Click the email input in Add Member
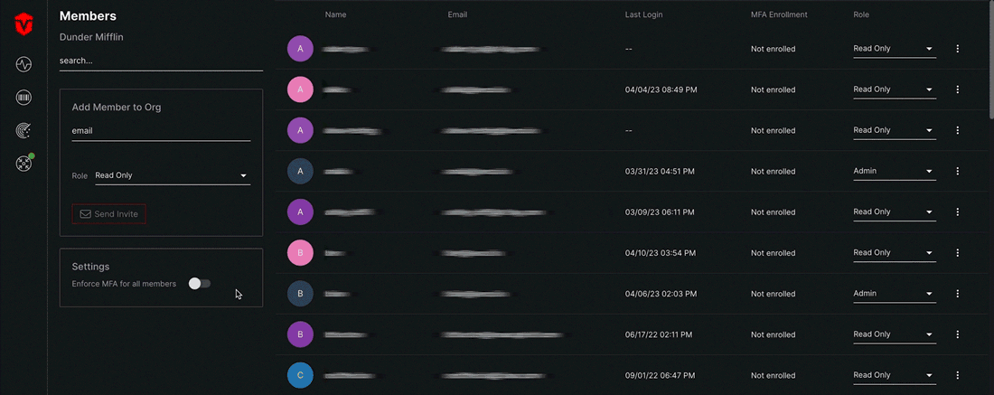 coord(161,131)
